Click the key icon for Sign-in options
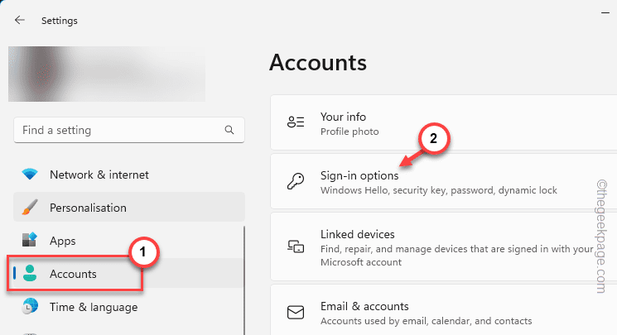The image size is (617, 335). [x=296, y=183]
